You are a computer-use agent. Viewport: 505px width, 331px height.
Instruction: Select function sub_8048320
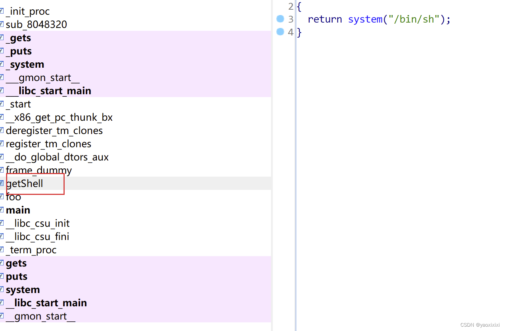(36, 24)
